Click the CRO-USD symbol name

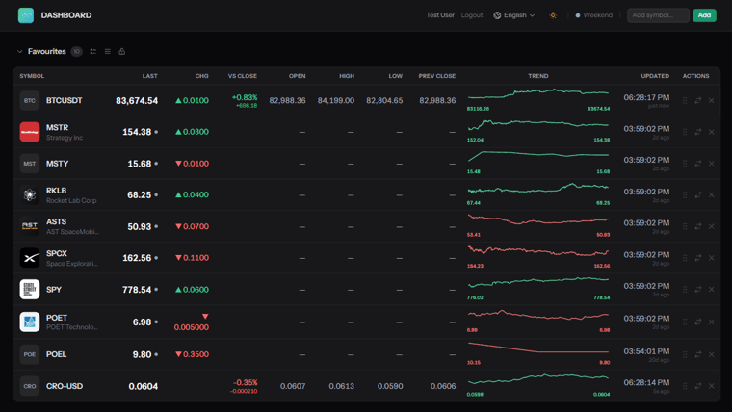point(65,386)
